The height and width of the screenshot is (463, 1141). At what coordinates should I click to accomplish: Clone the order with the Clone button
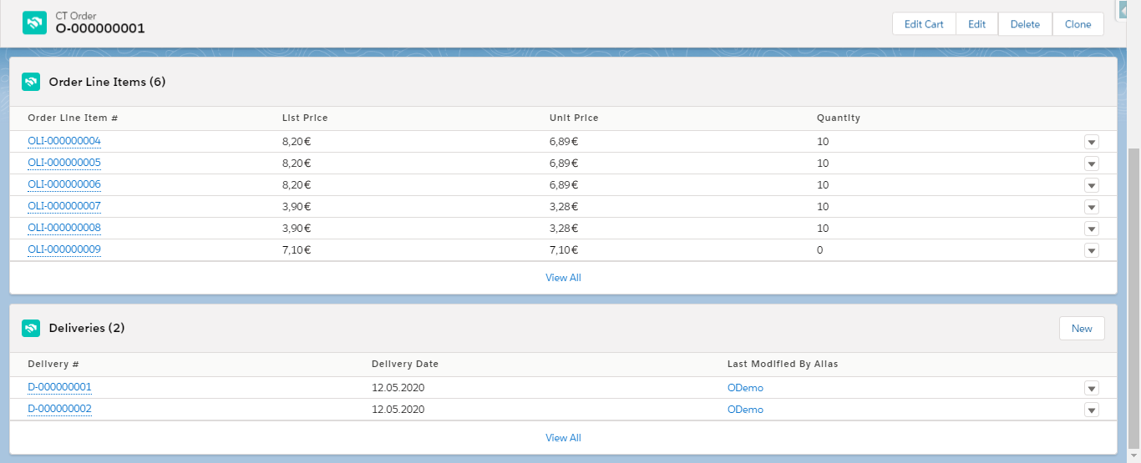pos(1078,24)
